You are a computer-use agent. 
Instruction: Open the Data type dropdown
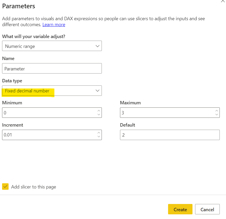[52, 91]
